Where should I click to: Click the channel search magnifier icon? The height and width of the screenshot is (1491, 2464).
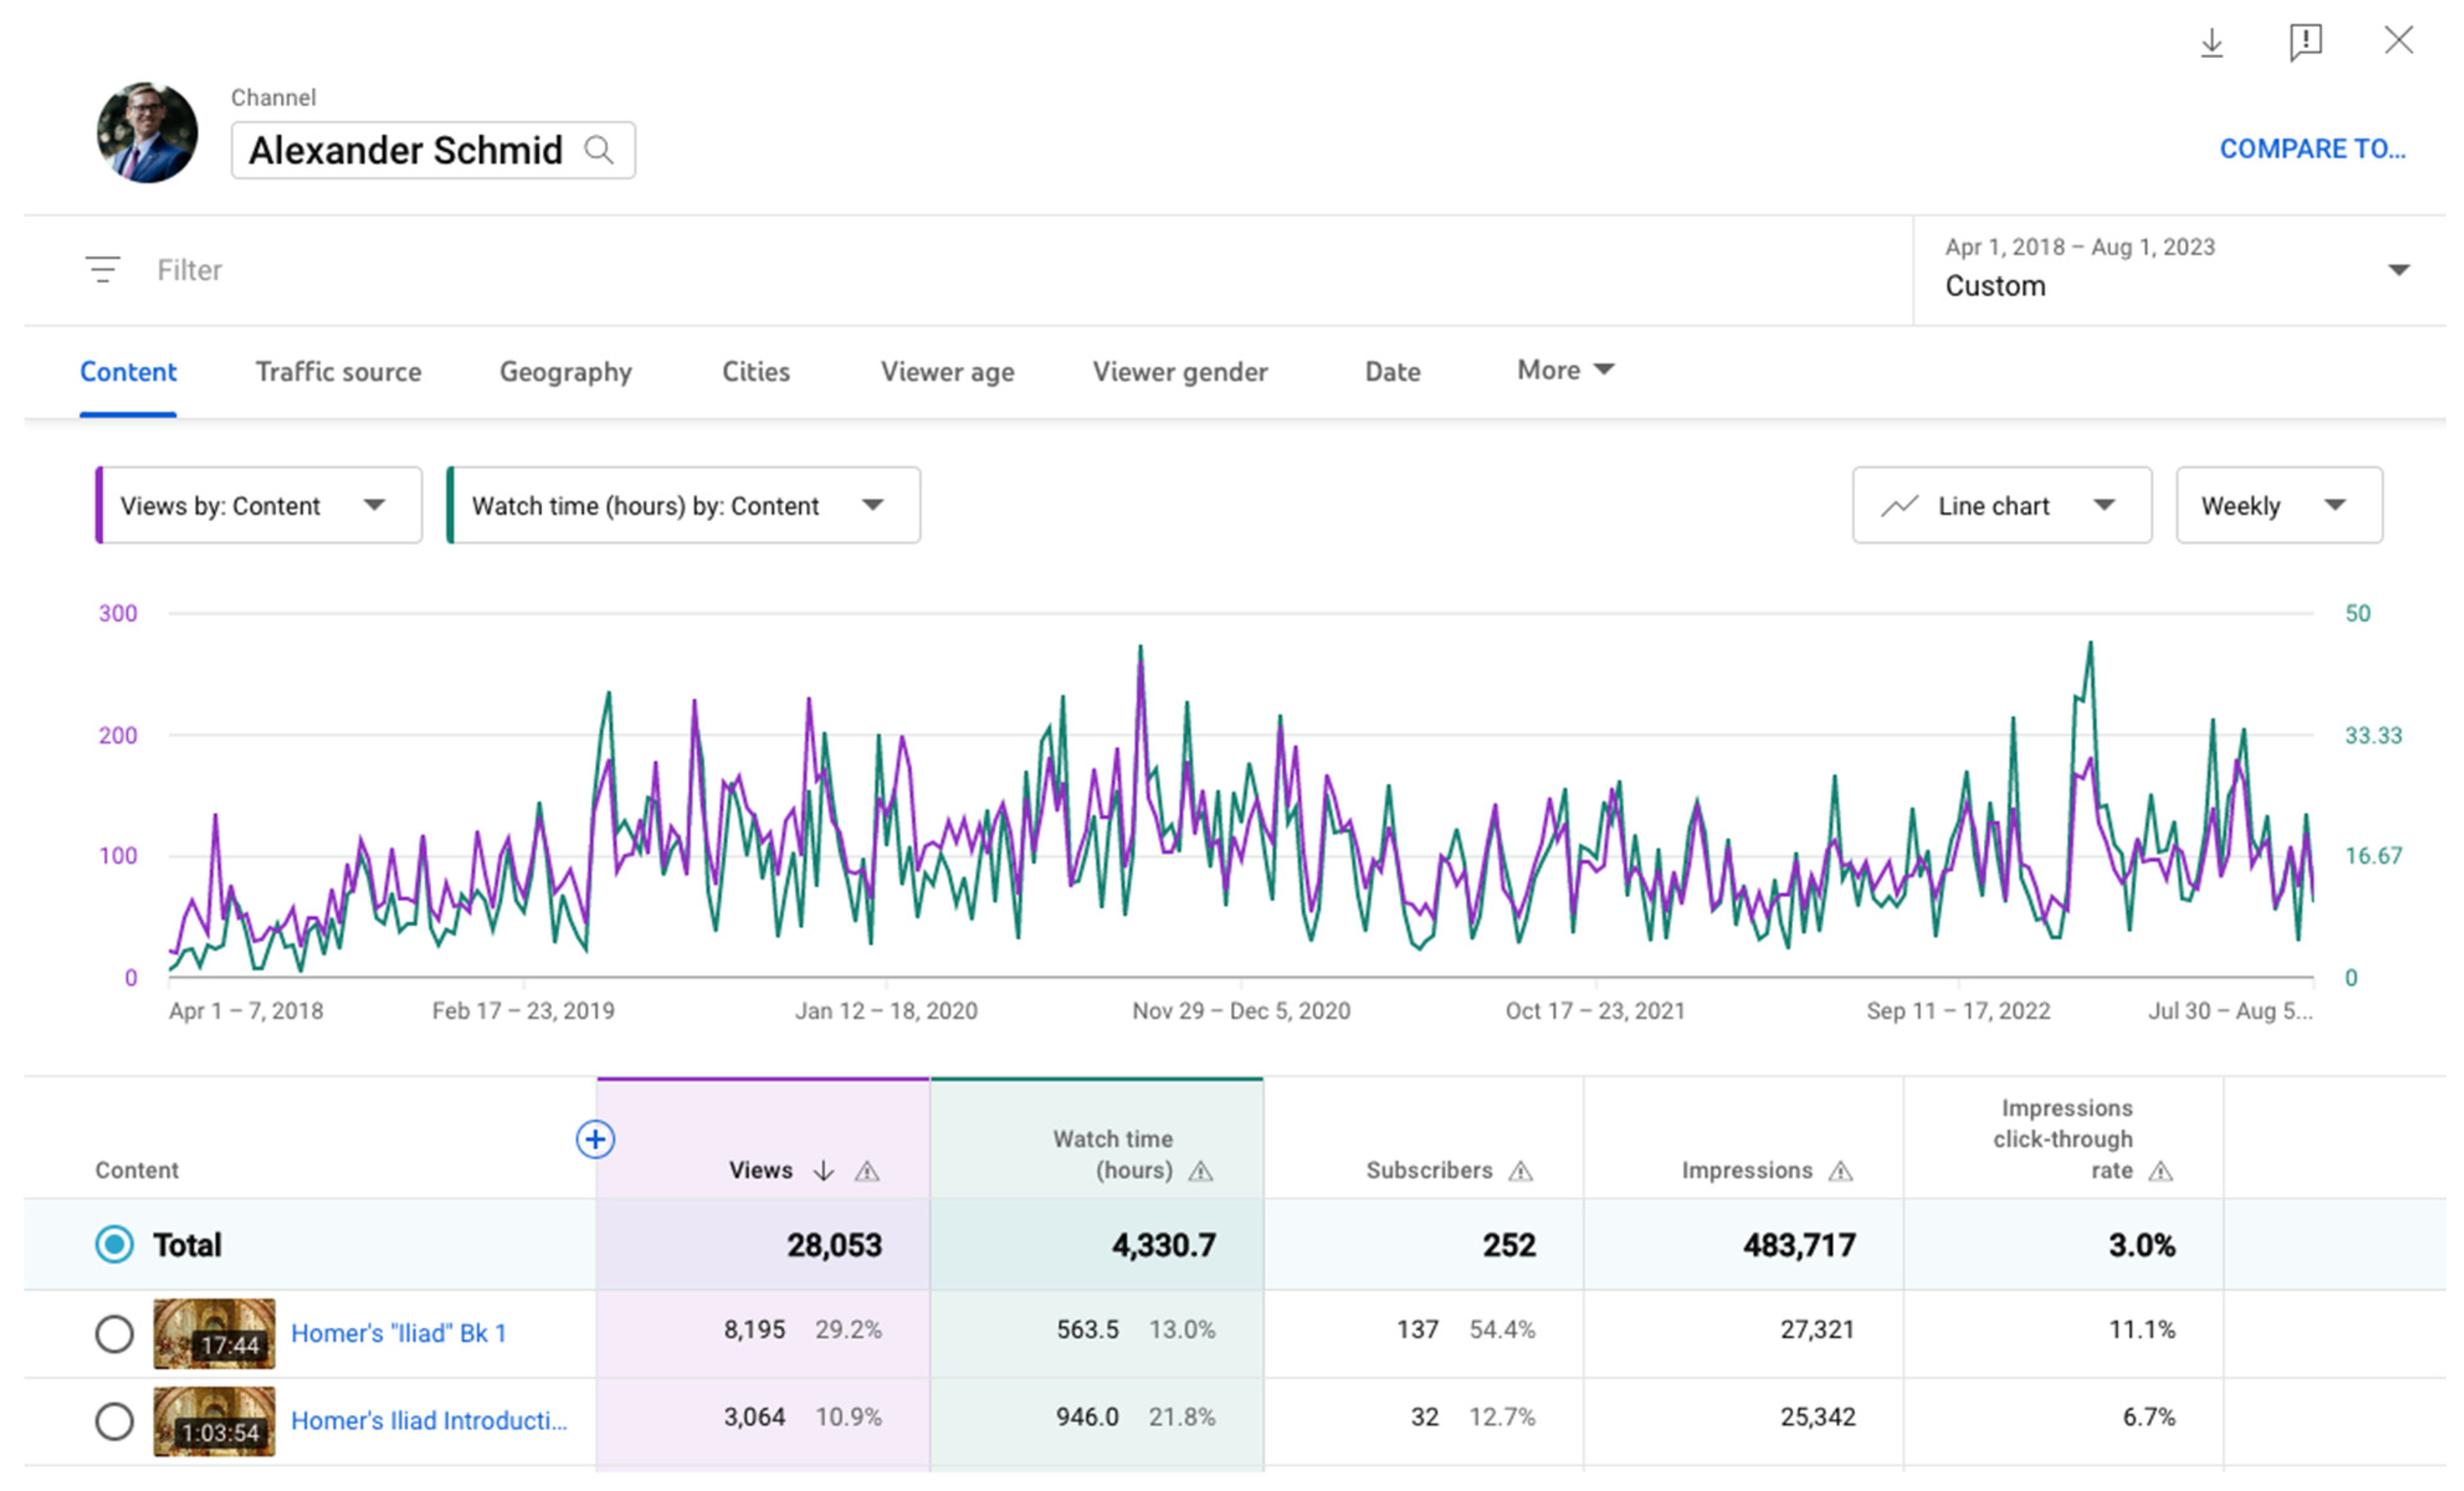pos(599,150)
